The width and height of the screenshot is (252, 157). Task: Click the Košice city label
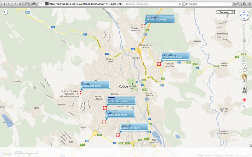coord(123,86)
